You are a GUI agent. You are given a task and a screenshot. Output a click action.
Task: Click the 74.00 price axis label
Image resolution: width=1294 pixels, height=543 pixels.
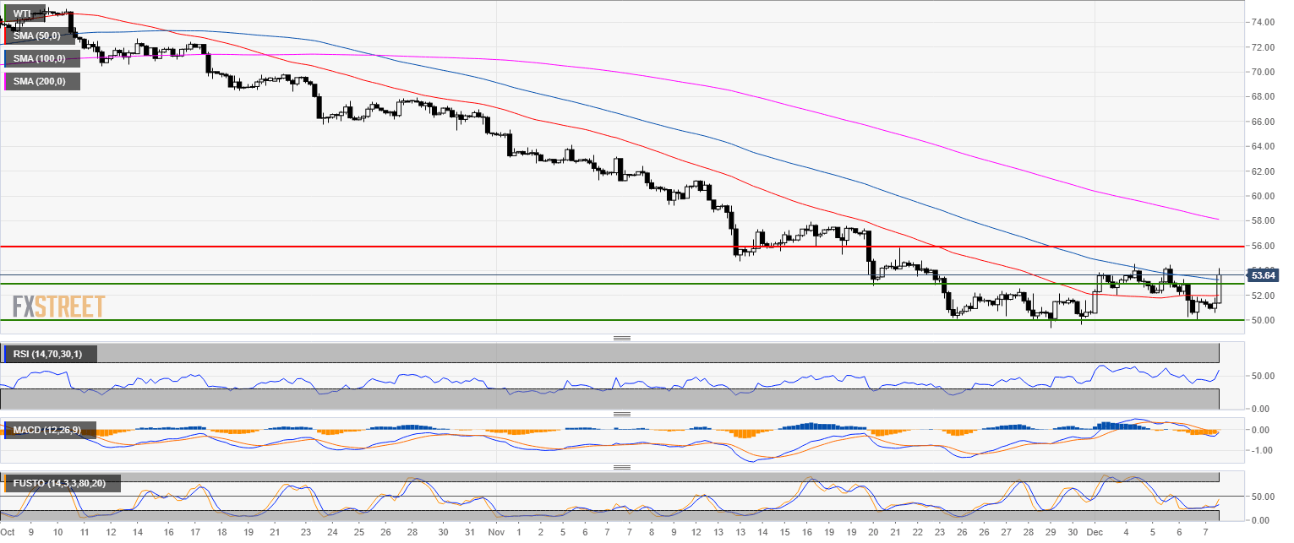pos(1264,23)
